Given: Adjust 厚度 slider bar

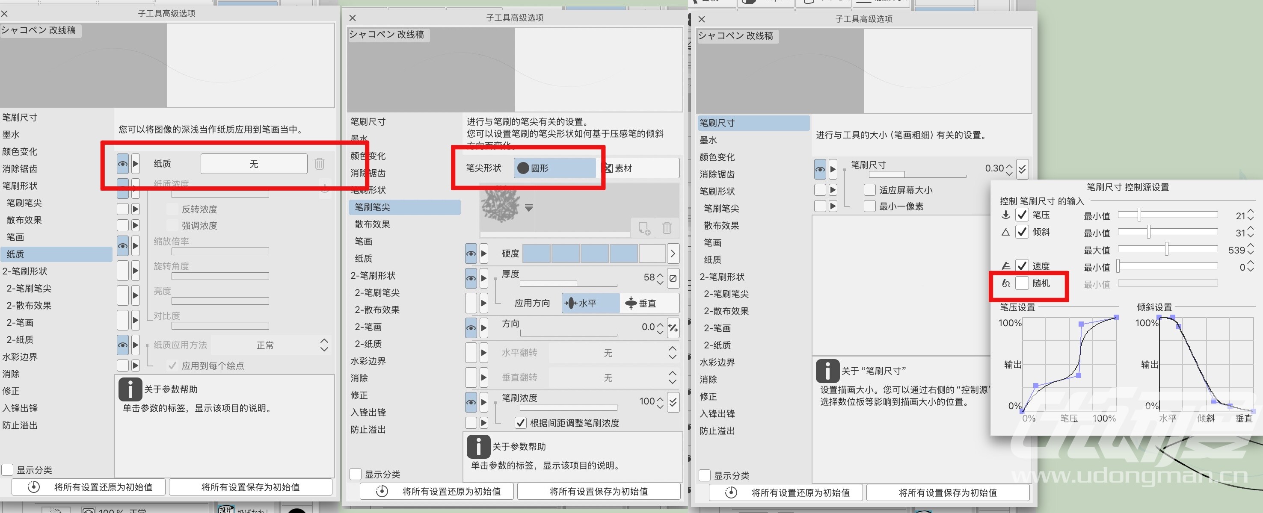Looking at the screenshot, I should coord(568,283).
